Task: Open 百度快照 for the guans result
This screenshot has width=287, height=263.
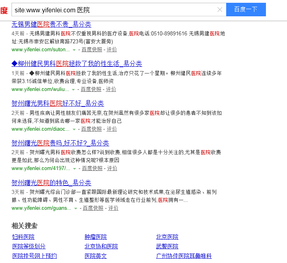Action: click(93, 208)
